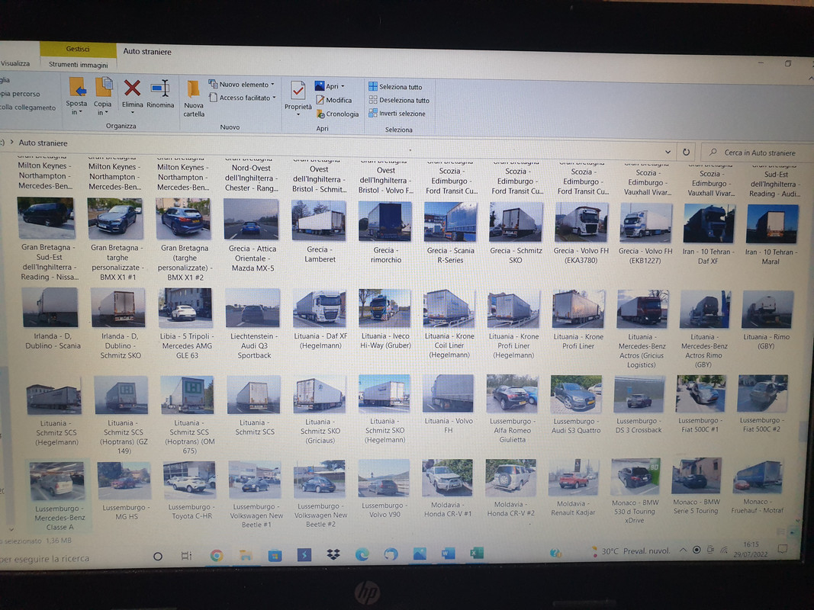This screenshot has height=610, width=814.
Task: Open the Gestisci ribbon tab
Action: tap(78, 49)
